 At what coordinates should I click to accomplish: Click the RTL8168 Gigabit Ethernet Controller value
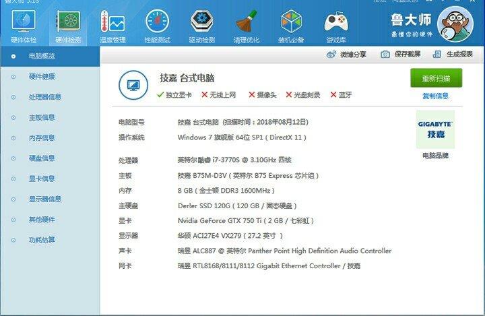269,266
